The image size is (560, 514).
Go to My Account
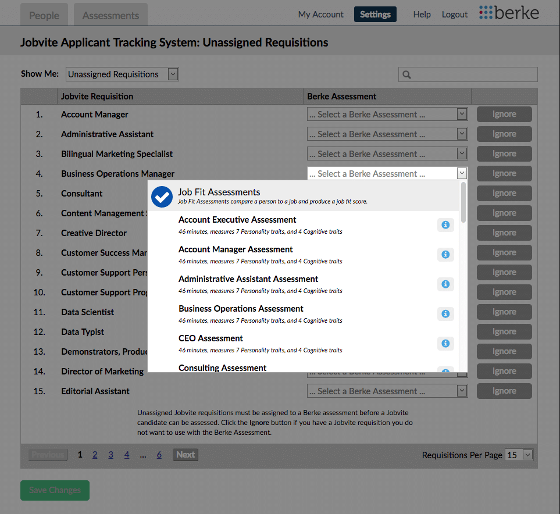(x=320, y=15)
